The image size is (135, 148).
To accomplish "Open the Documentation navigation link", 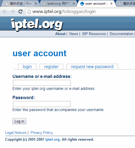I will pos(121,34).
